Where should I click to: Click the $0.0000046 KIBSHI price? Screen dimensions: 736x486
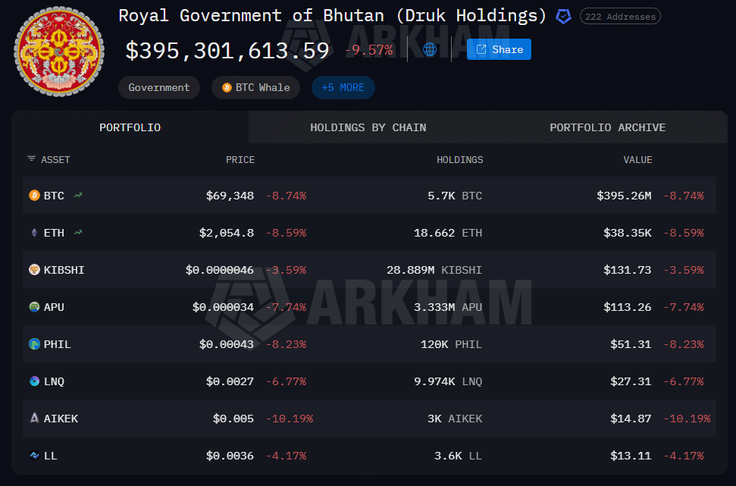tap(220, 270)
